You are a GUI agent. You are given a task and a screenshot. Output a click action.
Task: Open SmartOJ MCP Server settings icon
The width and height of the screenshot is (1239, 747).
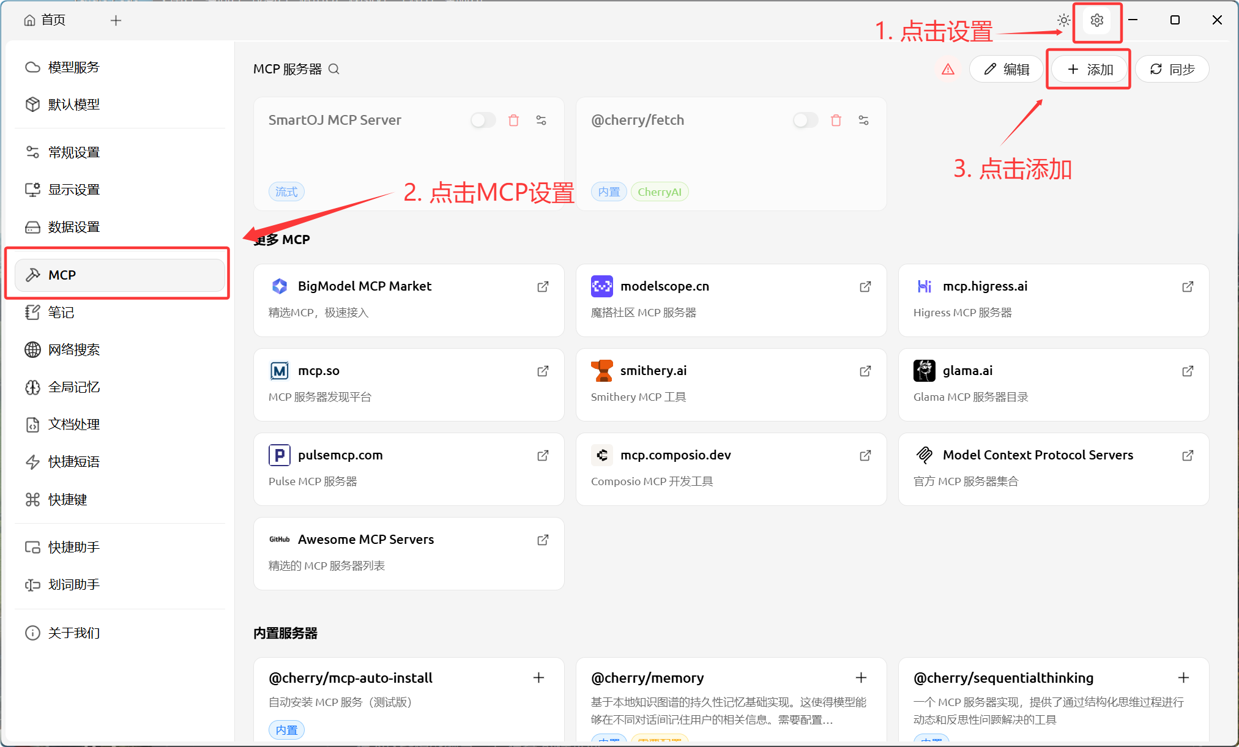(541, 120)
